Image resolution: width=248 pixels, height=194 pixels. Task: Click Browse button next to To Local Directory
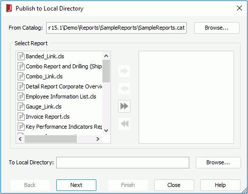pyautogui.click(x=218, y=162)
